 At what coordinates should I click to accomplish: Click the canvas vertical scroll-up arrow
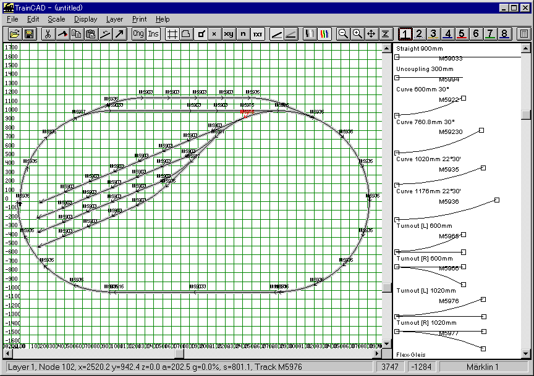point(386,48)
